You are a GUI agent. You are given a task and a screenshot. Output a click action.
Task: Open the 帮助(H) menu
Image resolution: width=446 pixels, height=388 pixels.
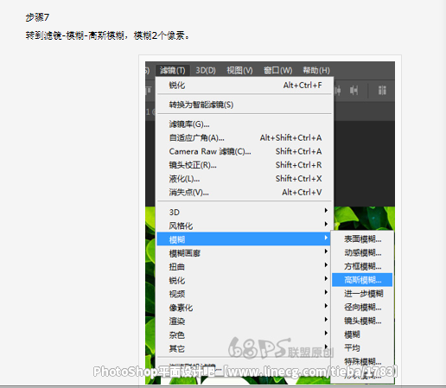coord(316,70)
